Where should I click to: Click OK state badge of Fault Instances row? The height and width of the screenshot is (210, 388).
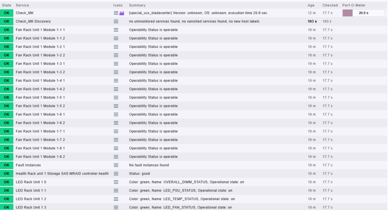(7, 165)
